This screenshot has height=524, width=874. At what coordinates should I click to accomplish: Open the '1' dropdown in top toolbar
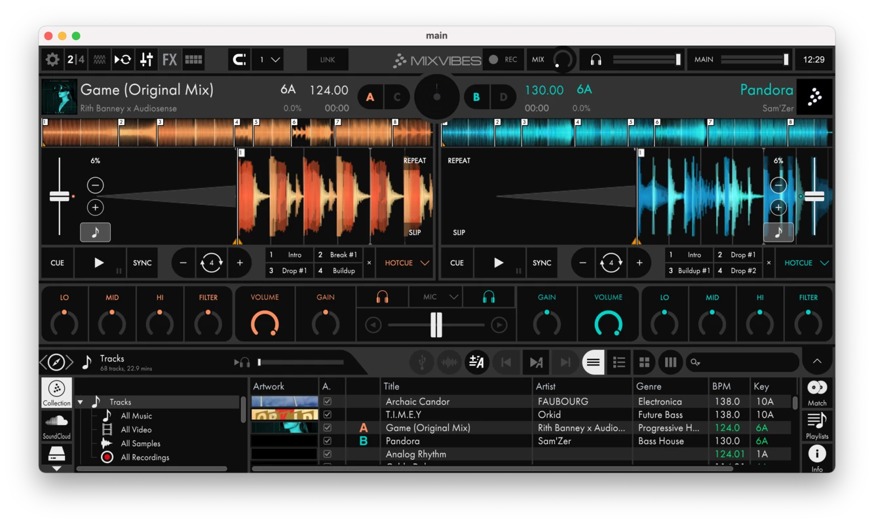[269, 60]
